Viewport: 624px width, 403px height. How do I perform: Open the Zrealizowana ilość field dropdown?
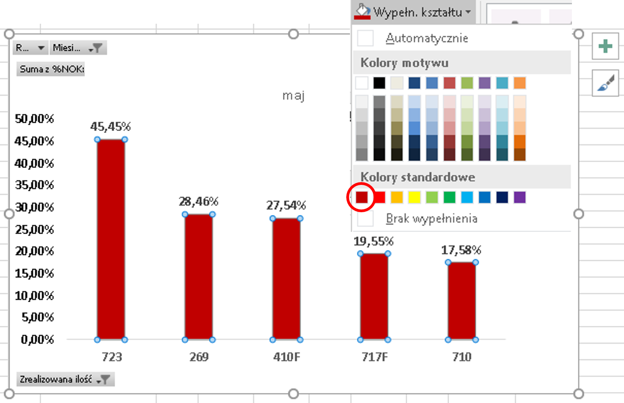point(65,379)
